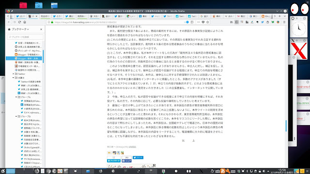Click the 15:59 clock in the panel
310x174 pixels.
(x=282, y=171)
